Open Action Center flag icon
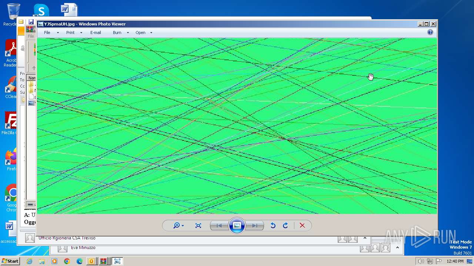Screen dimensions: 474x266 point(439,261)
